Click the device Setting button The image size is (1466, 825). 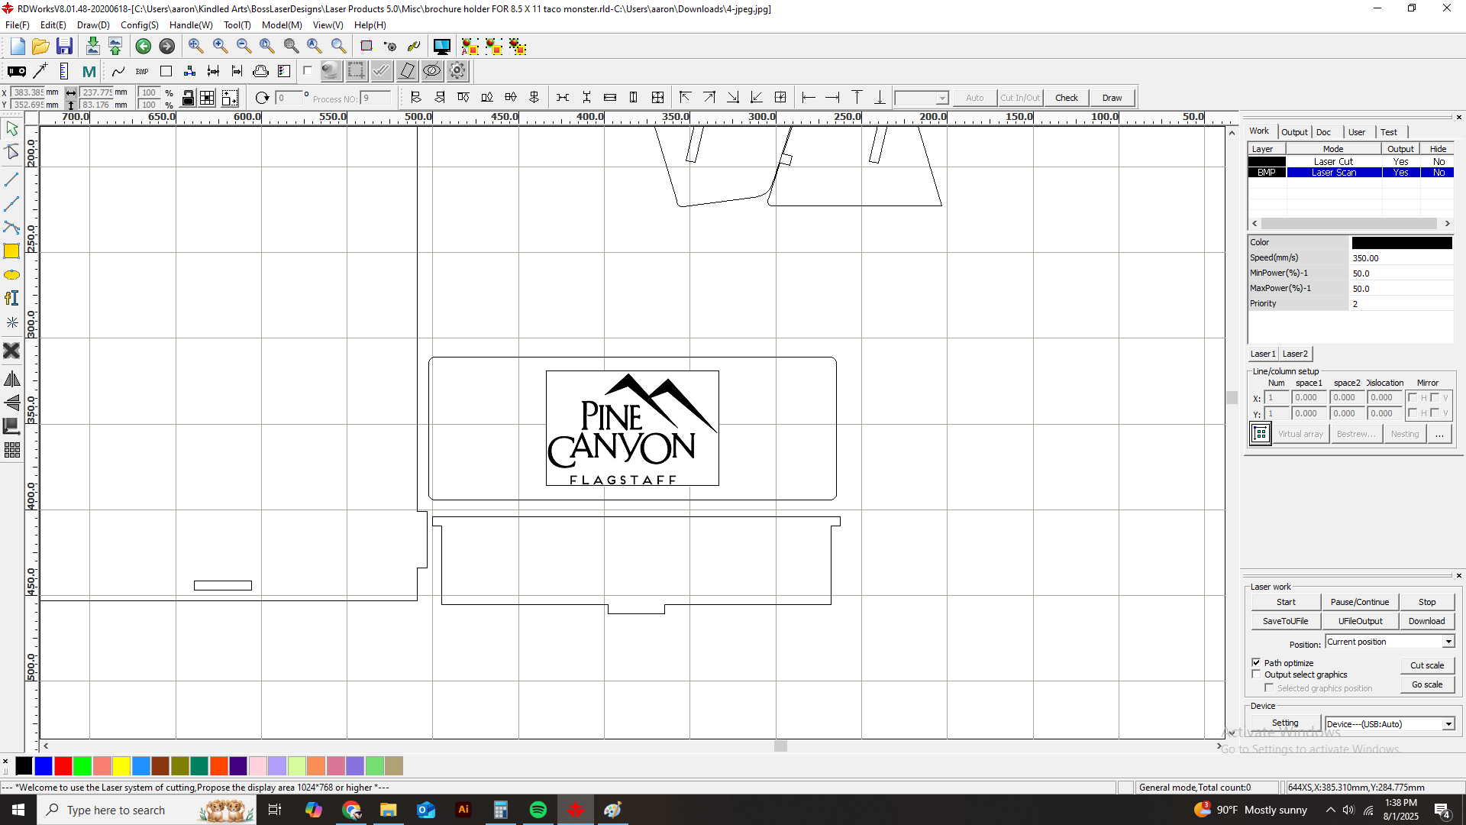(1285, 723)
